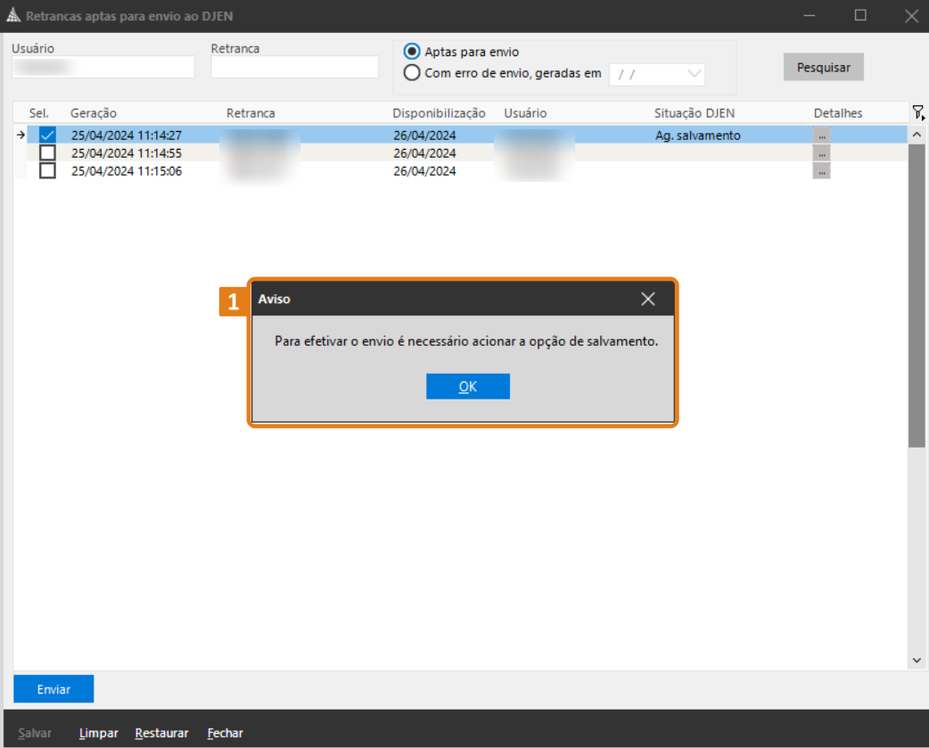Open the grid filter icon
929x748 pixels.
click(x=917, y=112)
